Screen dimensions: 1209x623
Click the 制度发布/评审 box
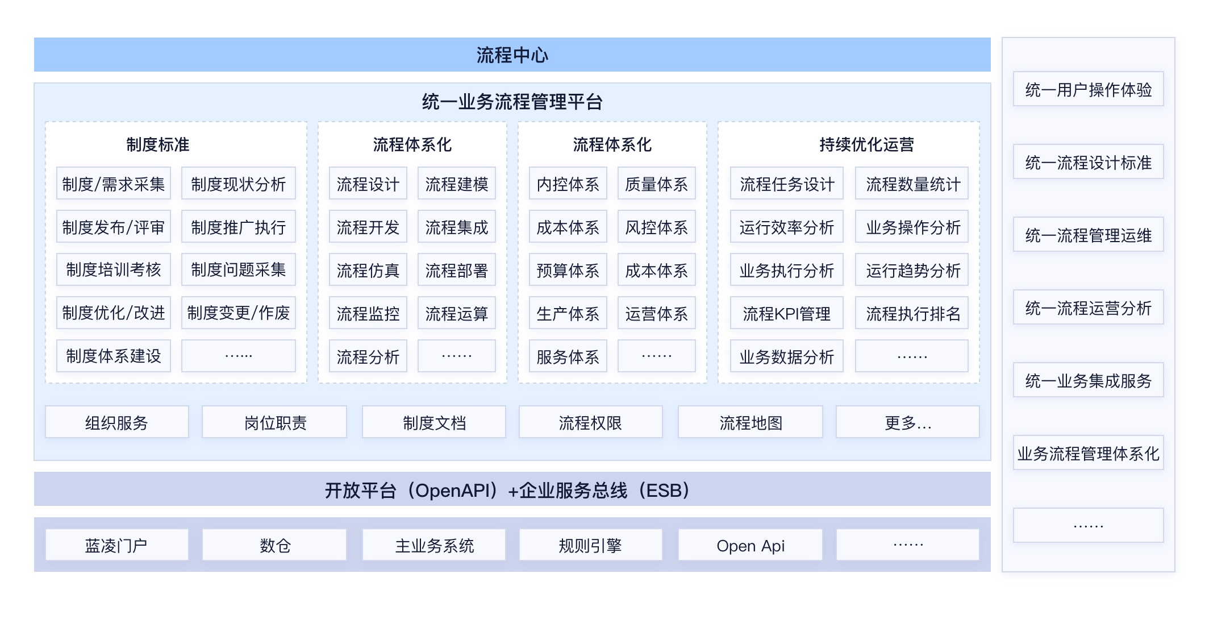(114, 227)
